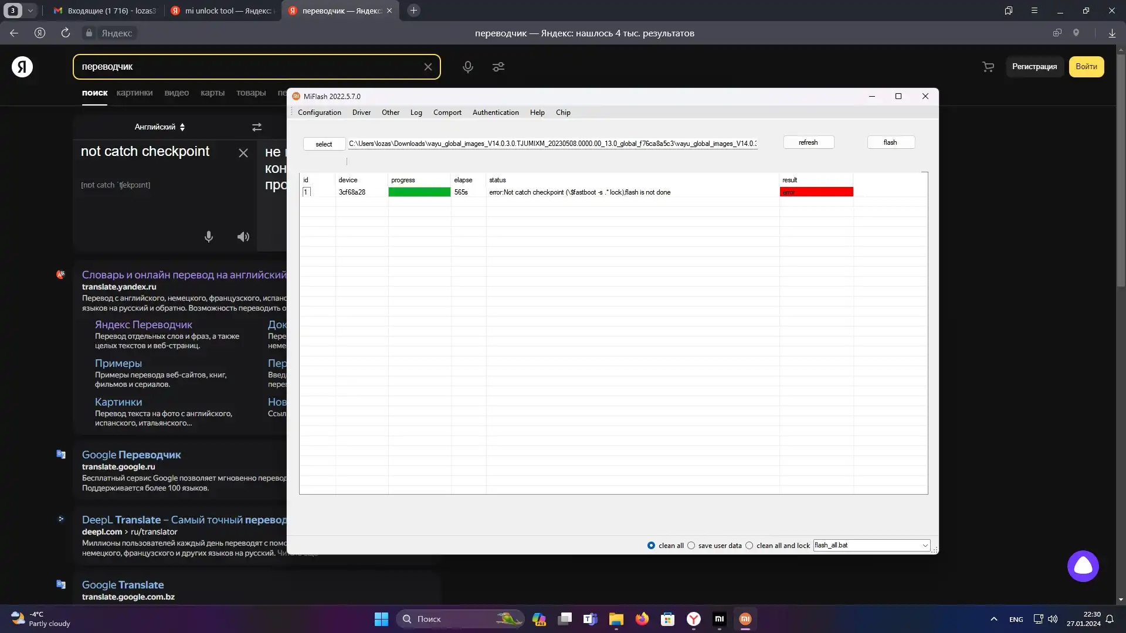
Task: Click the Регистрация button
Action: pyautogui.click(x=1035, y=67)
